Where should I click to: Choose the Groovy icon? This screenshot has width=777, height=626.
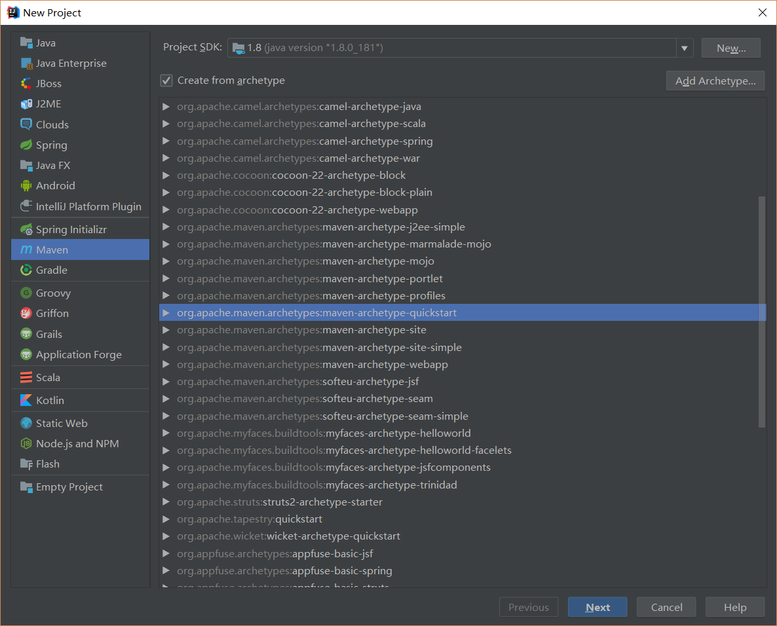pos(26,293)
